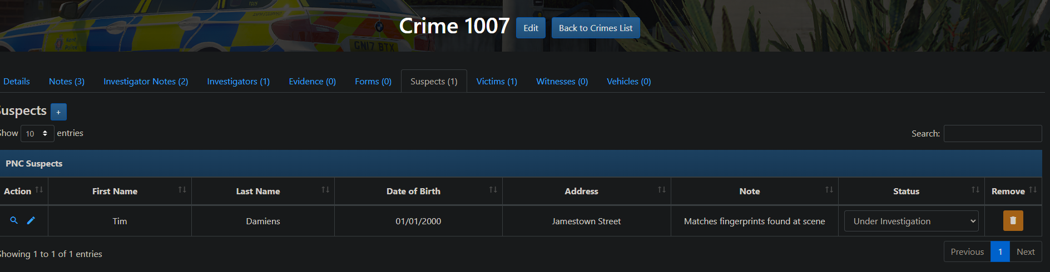Go to the Evidence (0) tab
Image resolution: width=1050 pixels, height=272 pixels.
pos(312,81)
